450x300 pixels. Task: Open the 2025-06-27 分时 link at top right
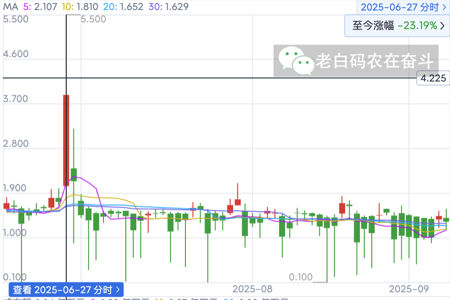click(403, 7)
